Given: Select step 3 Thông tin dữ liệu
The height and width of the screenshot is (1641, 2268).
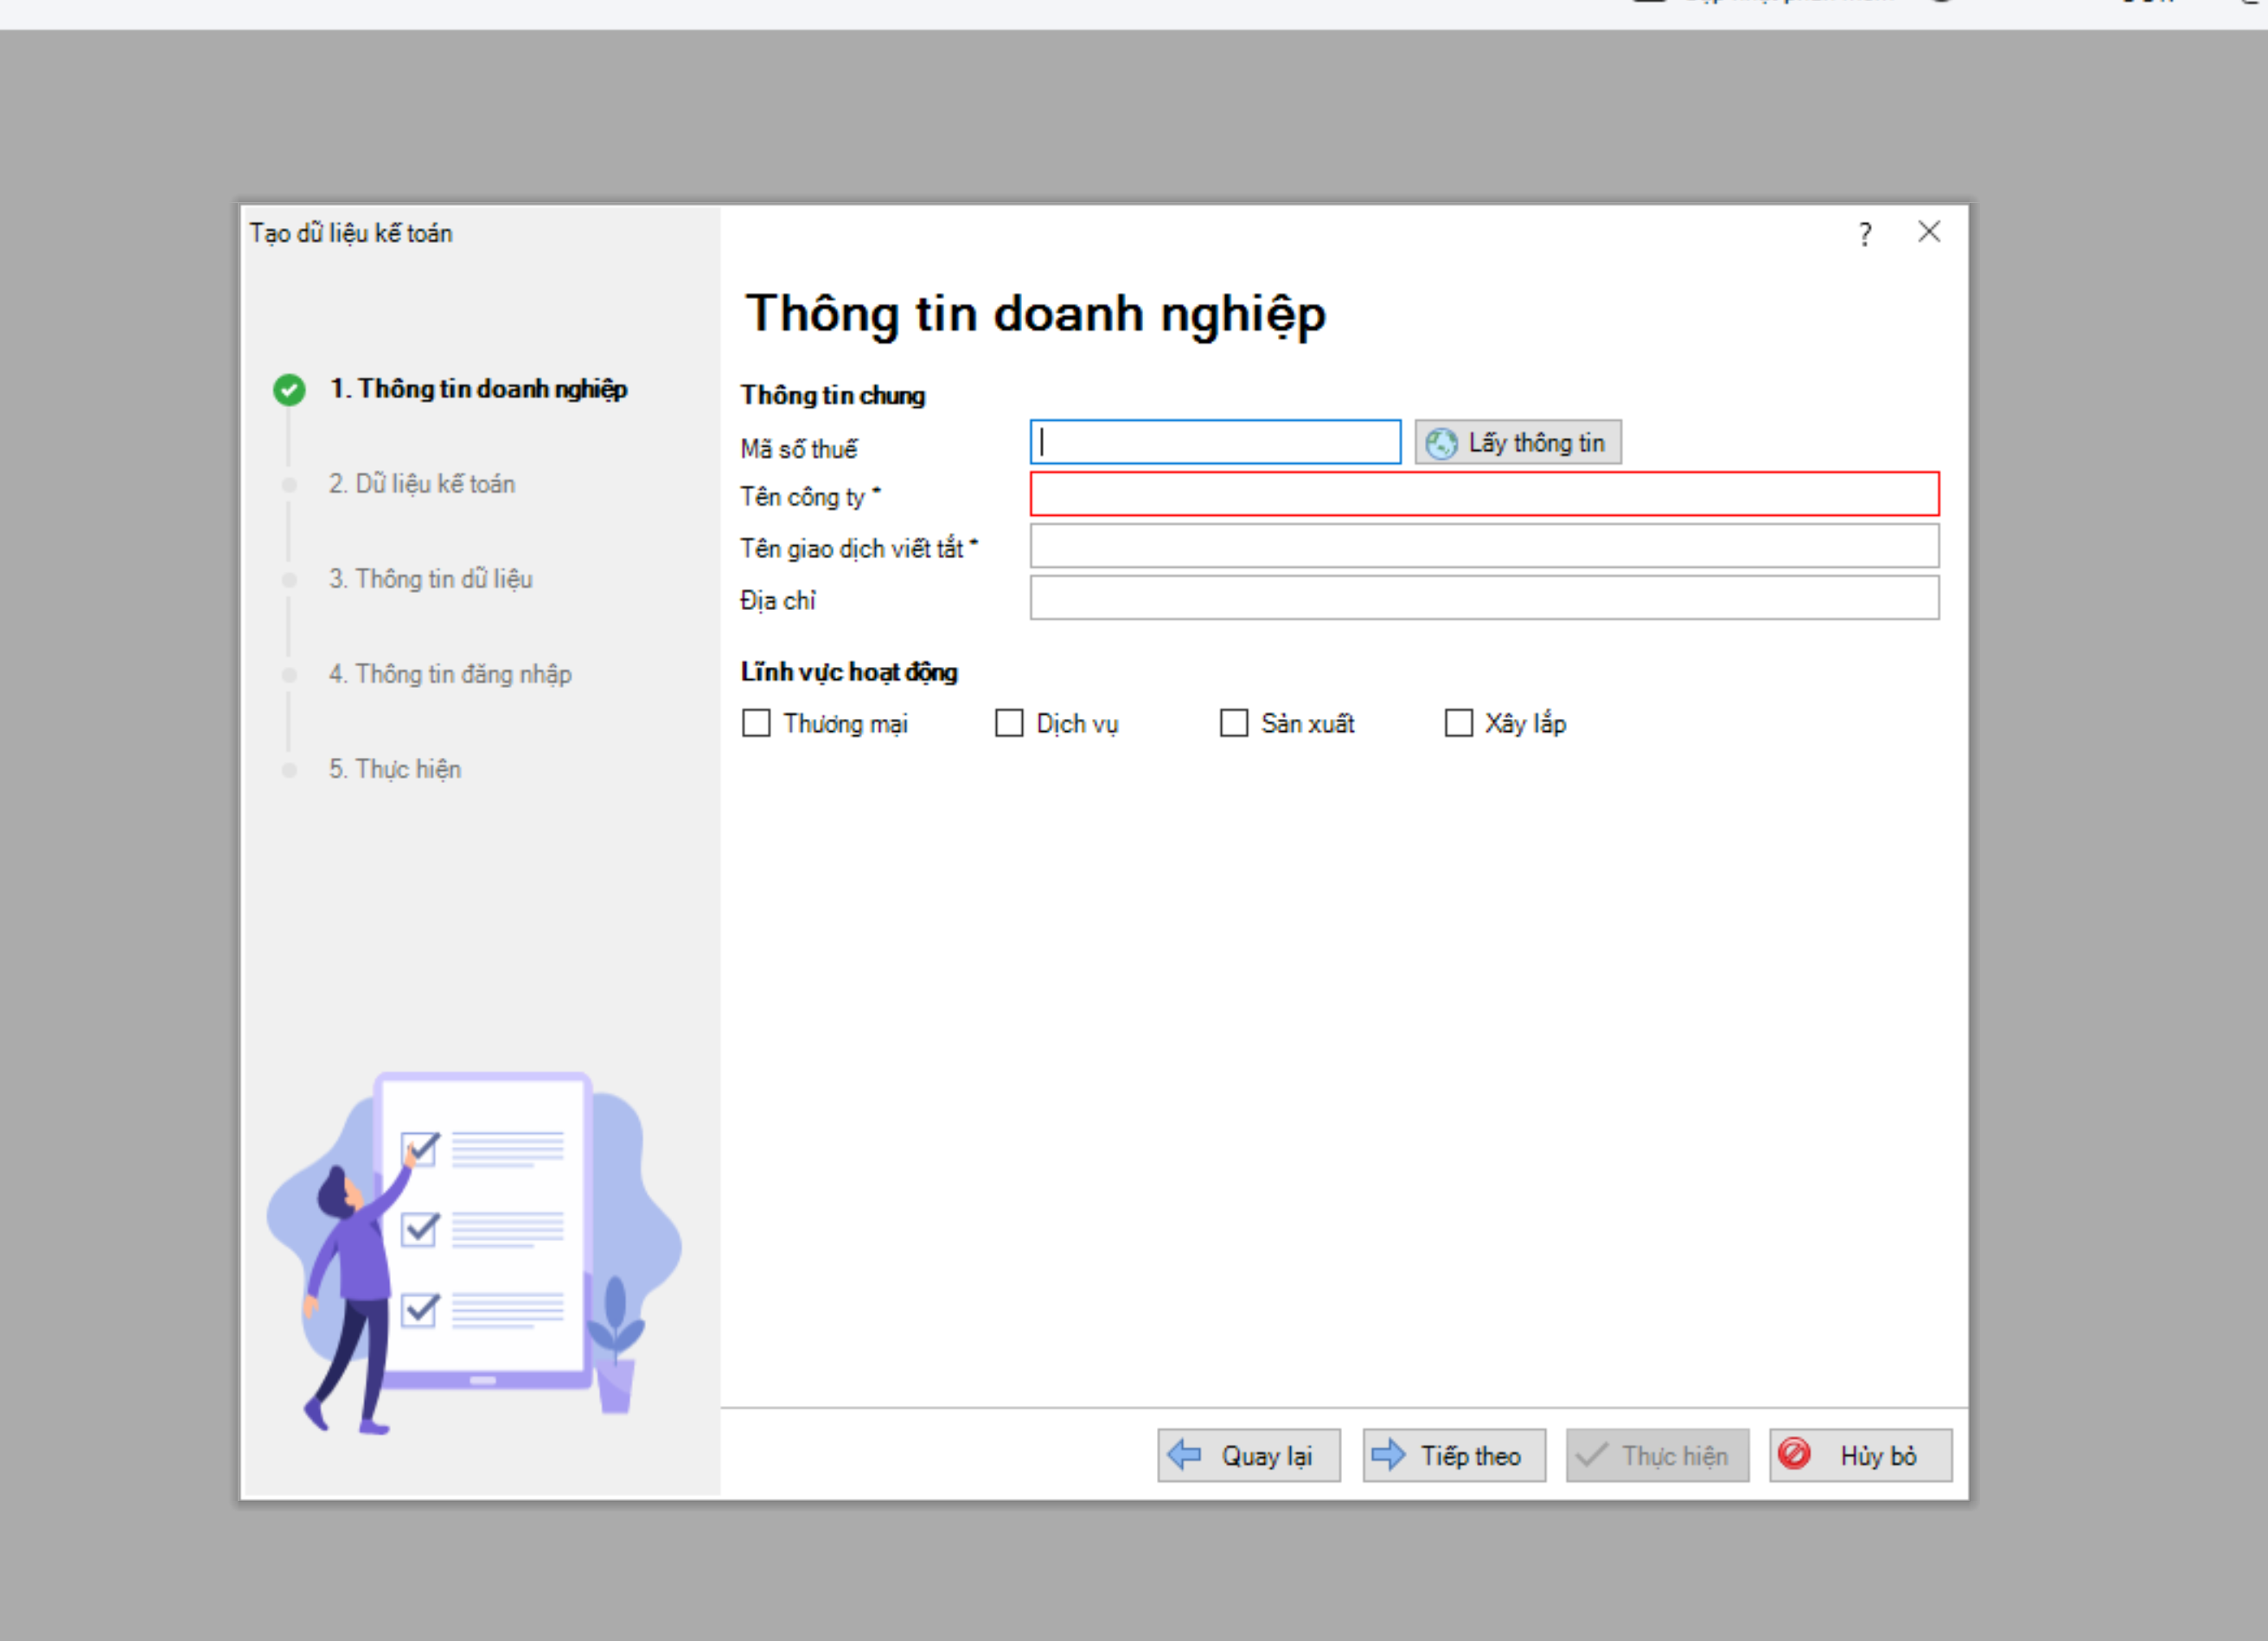Looking at the screenshot, I should (x=430, y=579).
